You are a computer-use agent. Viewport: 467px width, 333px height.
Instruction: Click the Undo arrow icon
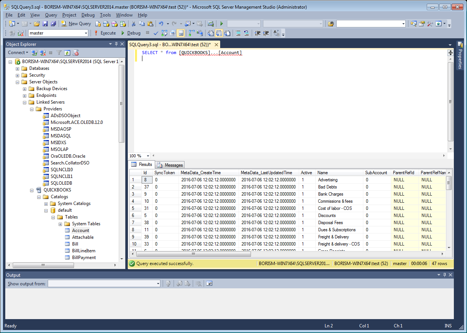pyautogui.click(x=161, y=24)
